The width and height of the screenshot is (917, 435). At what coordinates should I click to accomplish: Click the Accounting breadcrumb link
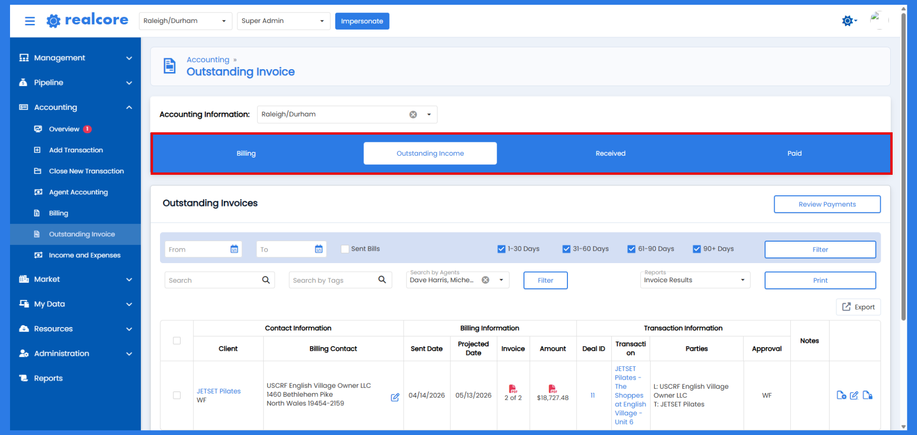coord(208,60)
